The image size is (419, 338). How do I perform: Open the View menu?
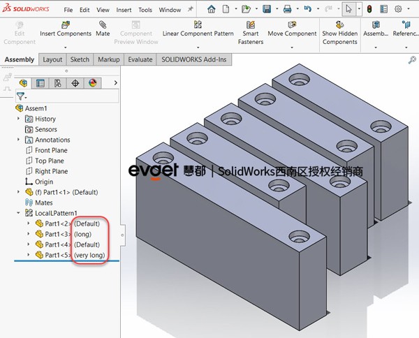tap(103, 10)
